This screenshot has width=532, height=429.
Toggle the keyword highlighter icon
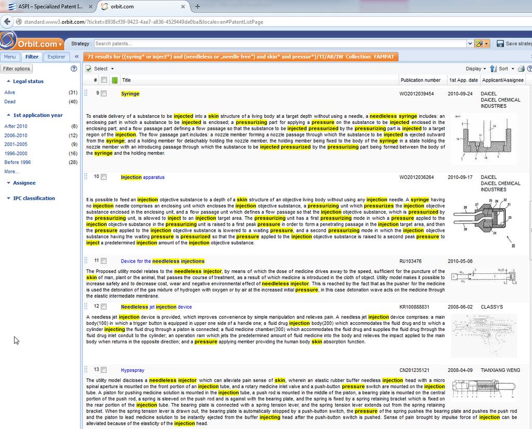(x=479, y=44)
